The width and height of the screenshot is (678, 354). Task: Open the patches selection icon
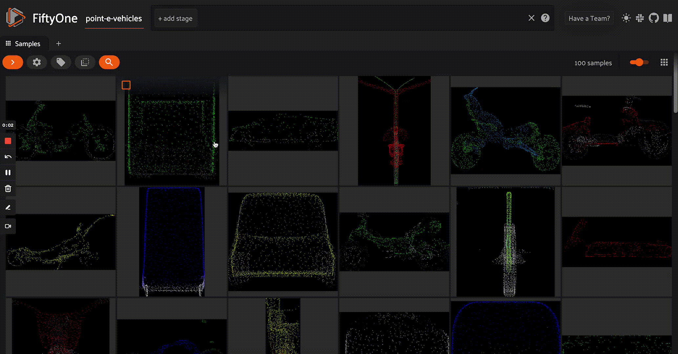[85, 62]
